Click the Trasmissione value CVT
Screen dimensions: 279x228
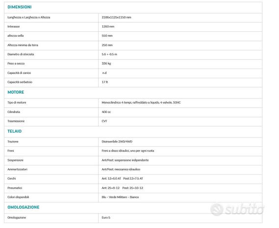(104, 121)
